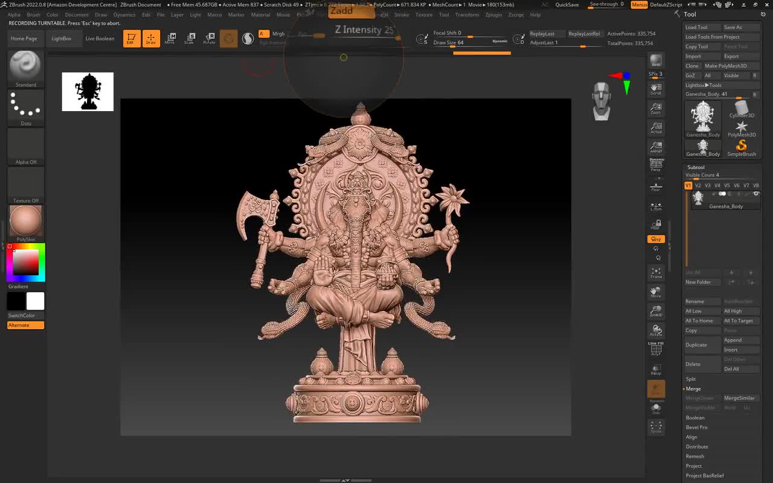Click the white secondary color swatch
The height and width of the screenshot is (483, 773).
click(x=35, y=301)
